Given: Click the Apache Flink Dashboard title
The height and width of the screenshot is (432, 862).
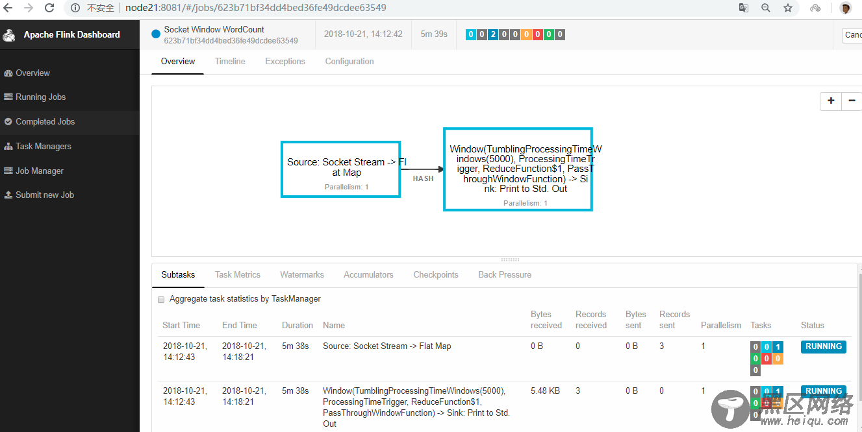Looking at the screenshot, I should tap(72, 35).
